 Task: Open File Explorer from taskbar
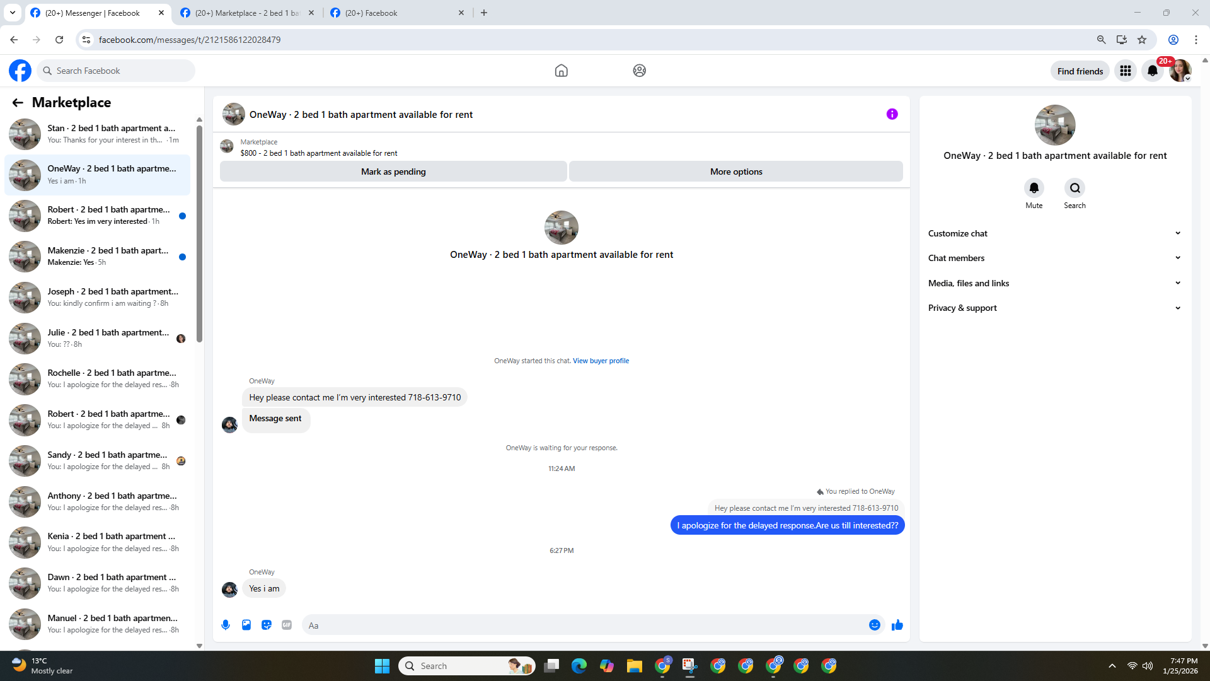click(x=634, y=666)
